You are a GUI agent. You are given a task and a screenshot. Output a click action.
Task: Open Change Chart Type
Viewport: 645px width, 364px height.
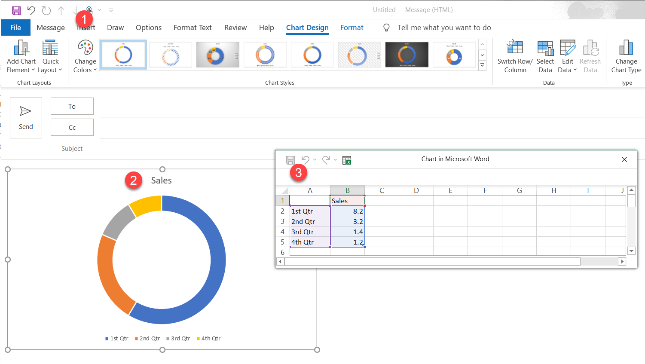pos(626,56)
